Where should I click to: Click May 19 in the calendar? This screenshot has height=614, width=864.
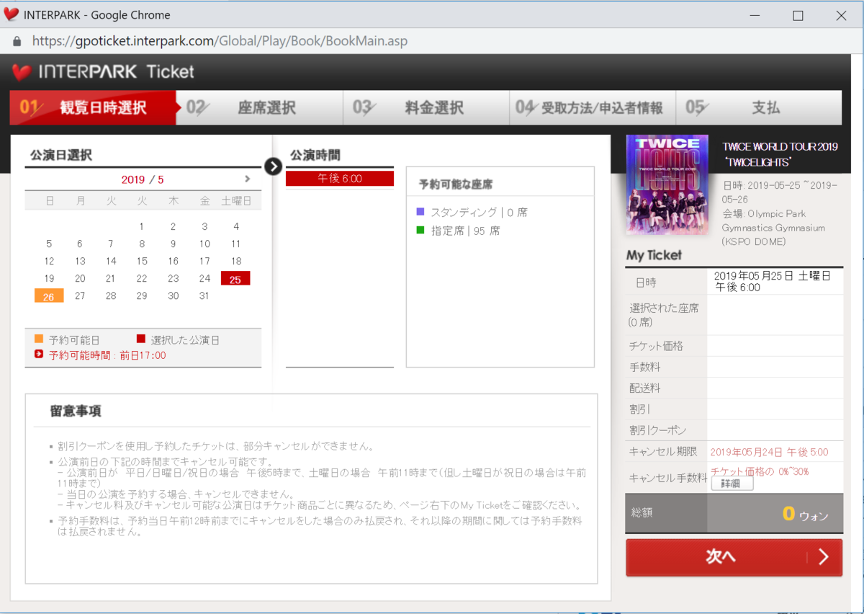tap(49, 279)
